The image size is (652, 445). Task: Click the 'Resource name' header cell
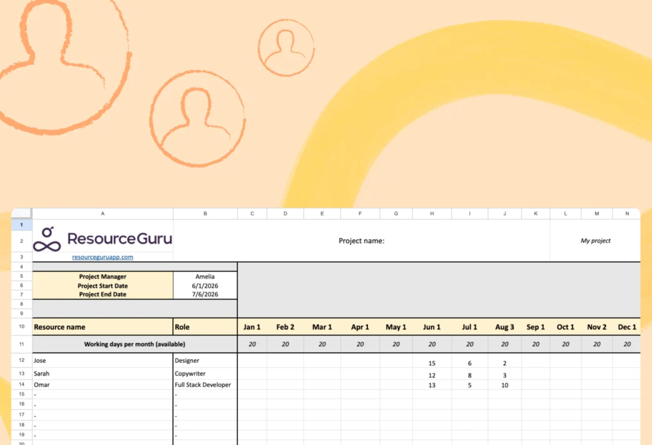(103, 327)
